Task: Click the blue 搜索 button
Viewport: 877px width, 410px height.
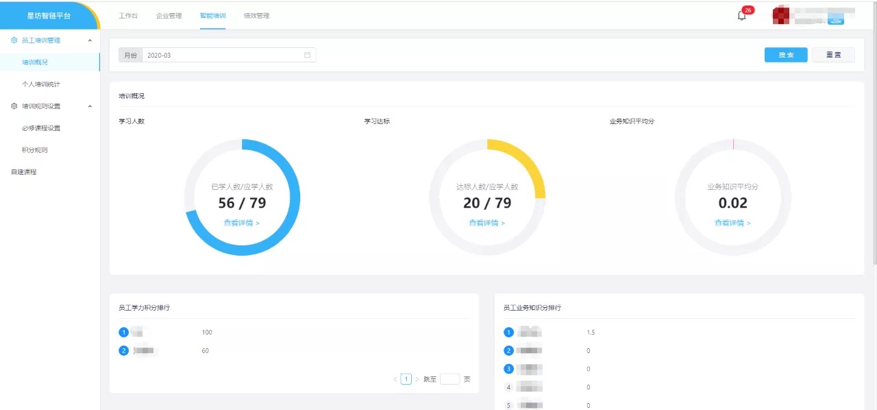Action: pyautogui.click(x=786, y=55)
